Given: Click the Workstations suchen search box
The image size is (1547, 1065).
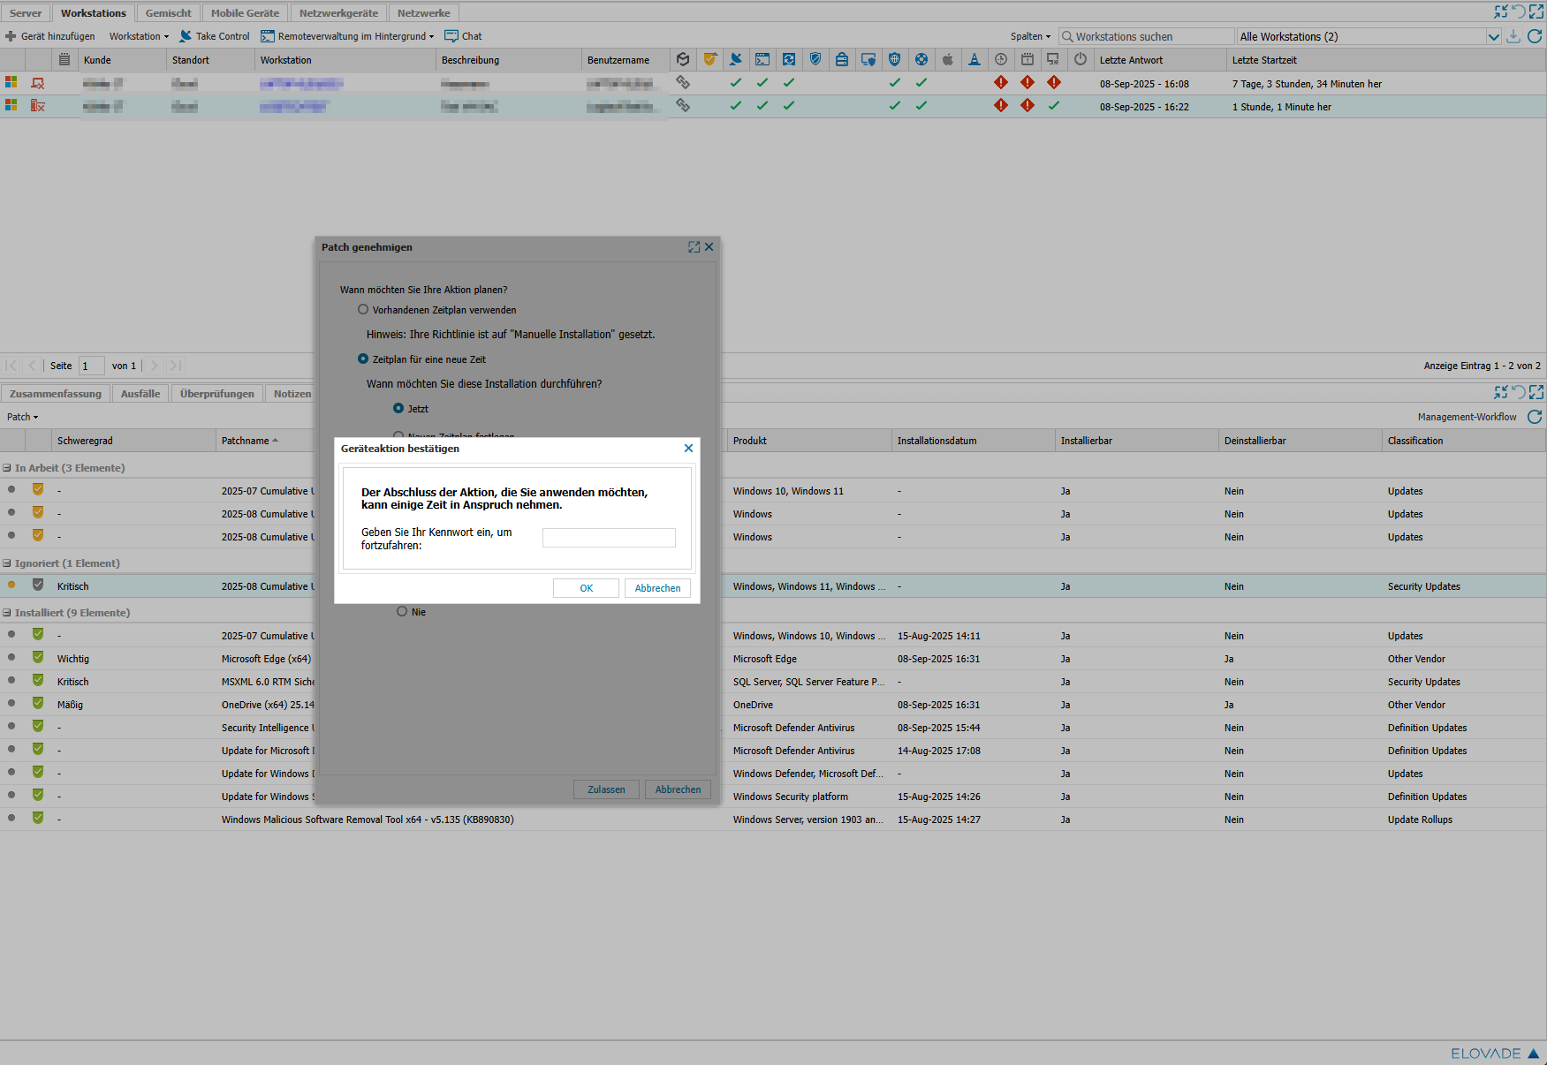Looking at the screenshot, I should pos(1147,36).
